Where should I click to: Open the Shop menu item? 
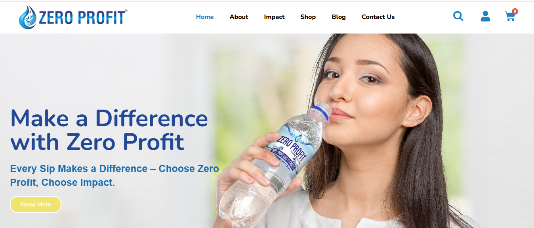tap(308, 17)
